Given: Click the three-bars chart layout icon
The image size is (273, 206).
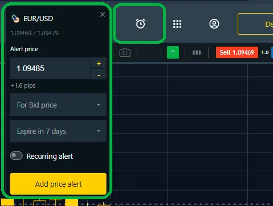Looking at the screenshot, I should pyautogui.click(x=197, y=52).
